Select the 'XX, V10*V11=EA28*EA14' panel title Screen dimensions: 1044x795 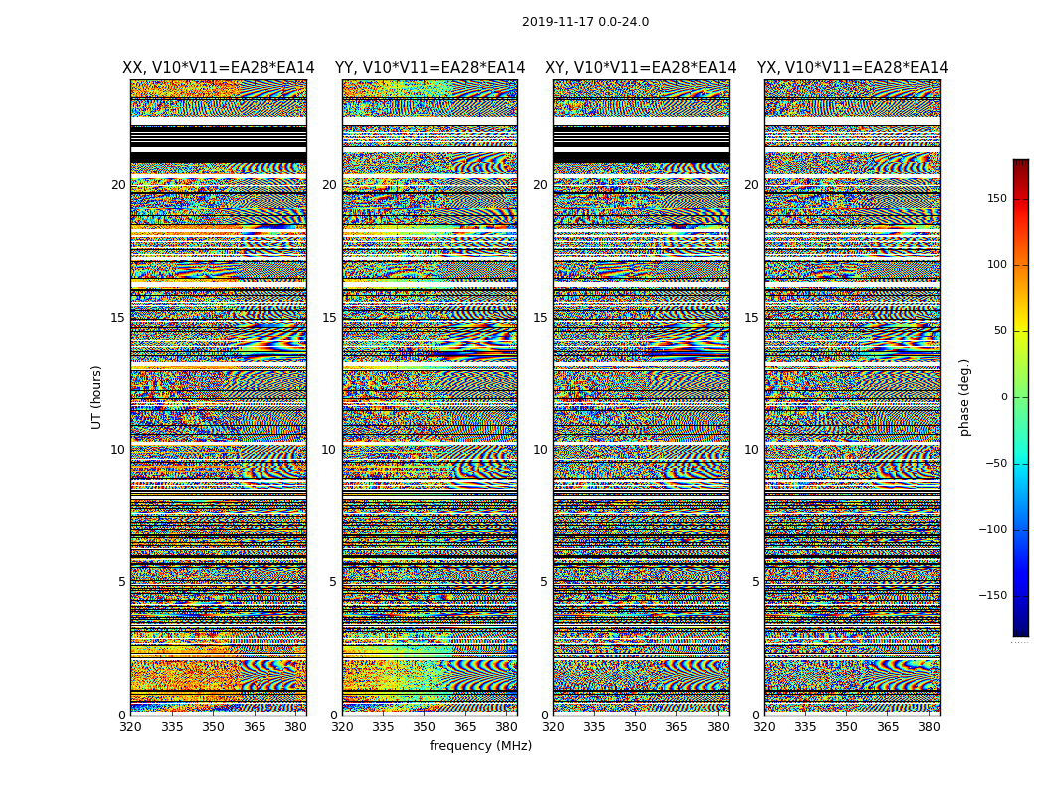pyautogui.click(x=219, y=68)
